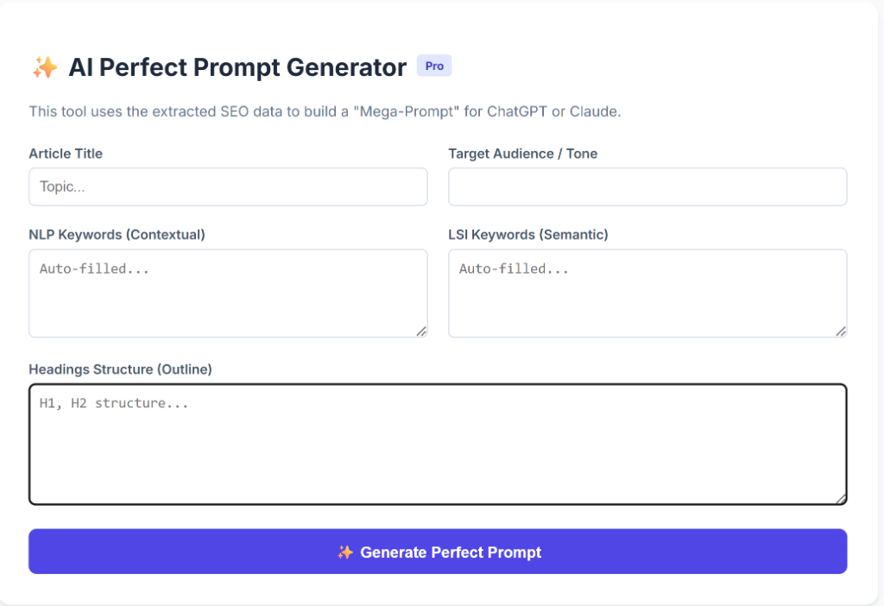The width and height of the screenshot is (884, 606).
Task: Click inside the Article Title topic field
Action: tap(227, 186)
